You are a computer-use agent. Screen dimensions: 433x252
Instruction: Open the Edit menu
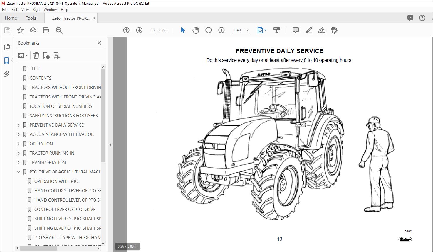coord(14,10)
